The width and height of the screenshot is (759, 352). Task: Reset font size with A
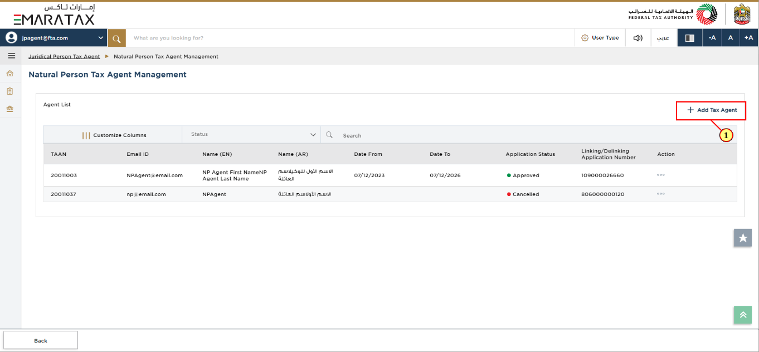[x=730, y=38]
